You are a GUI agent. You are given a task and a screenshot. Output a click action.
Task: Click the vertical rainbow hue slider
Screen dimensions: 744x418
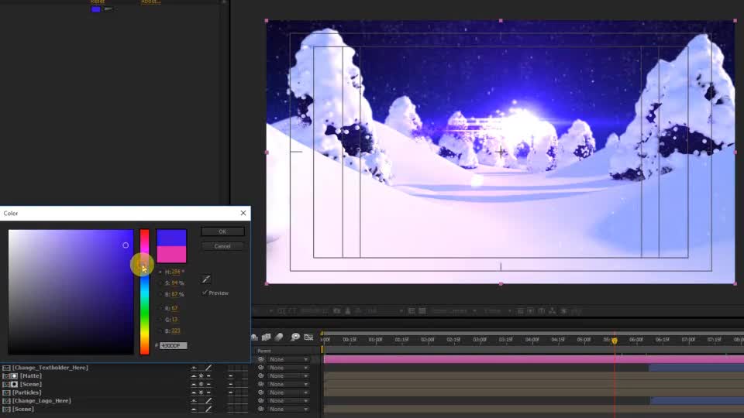click(x=144, y=292)
